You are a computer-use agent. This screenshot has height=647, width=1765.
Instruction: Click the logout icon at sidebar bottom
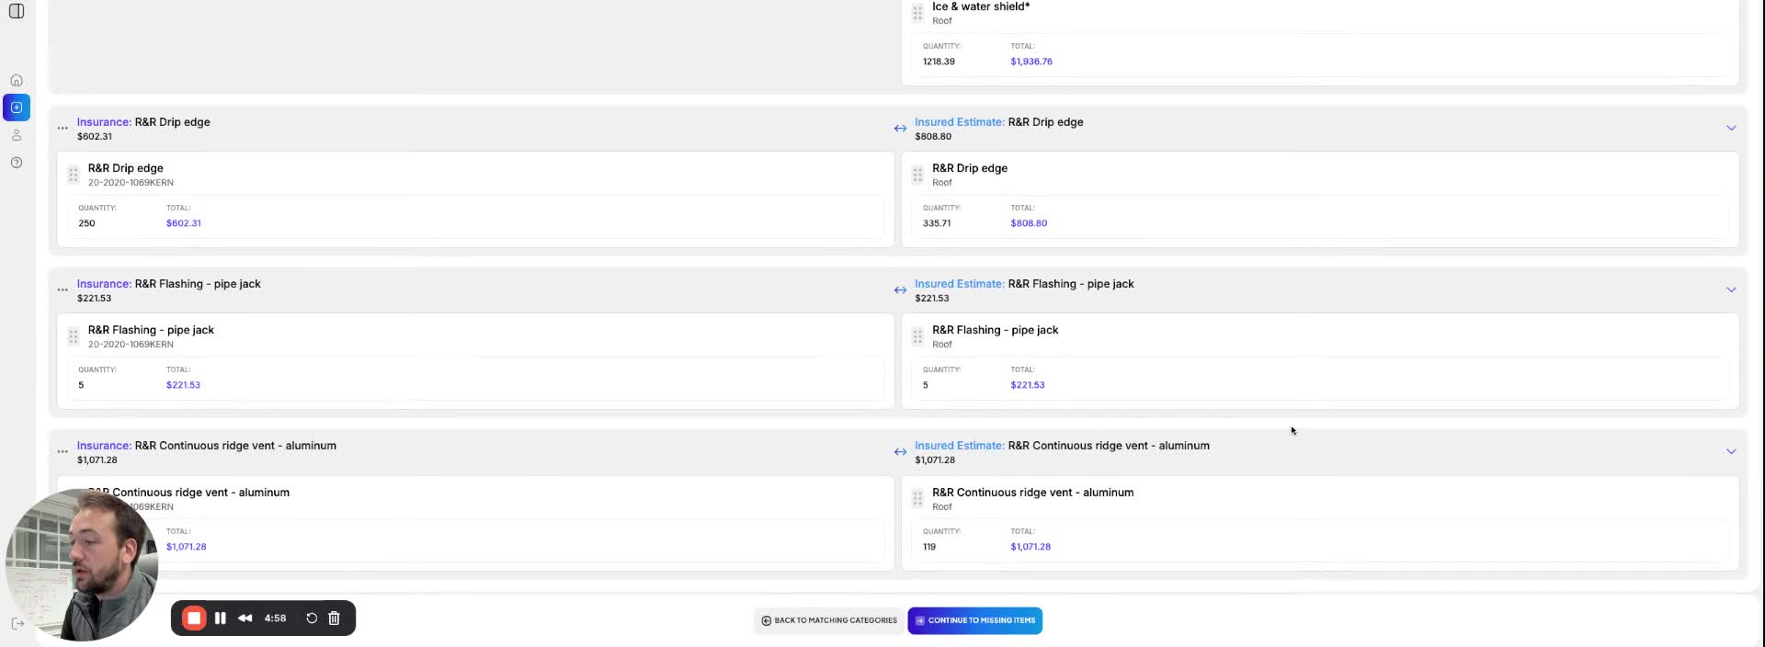(x=17, y=623)
